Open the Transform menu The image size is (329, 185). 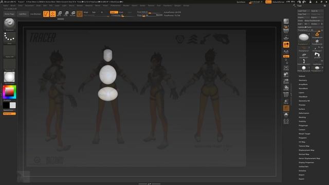[x=168, y=6]
